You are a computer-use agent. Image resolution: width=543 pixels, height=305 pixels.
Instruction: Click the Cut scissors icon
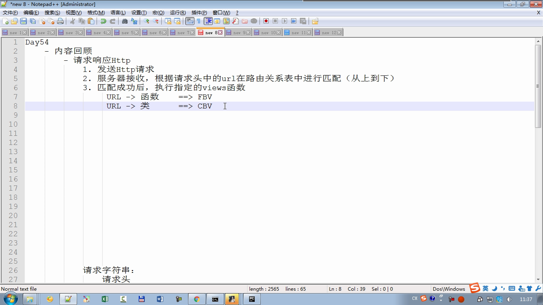point(73,21)
